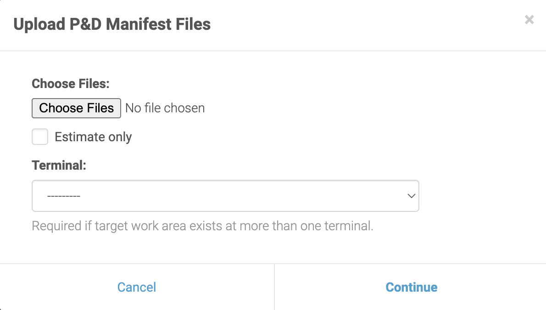Click the "Terminal:" field label

[59, 165]
